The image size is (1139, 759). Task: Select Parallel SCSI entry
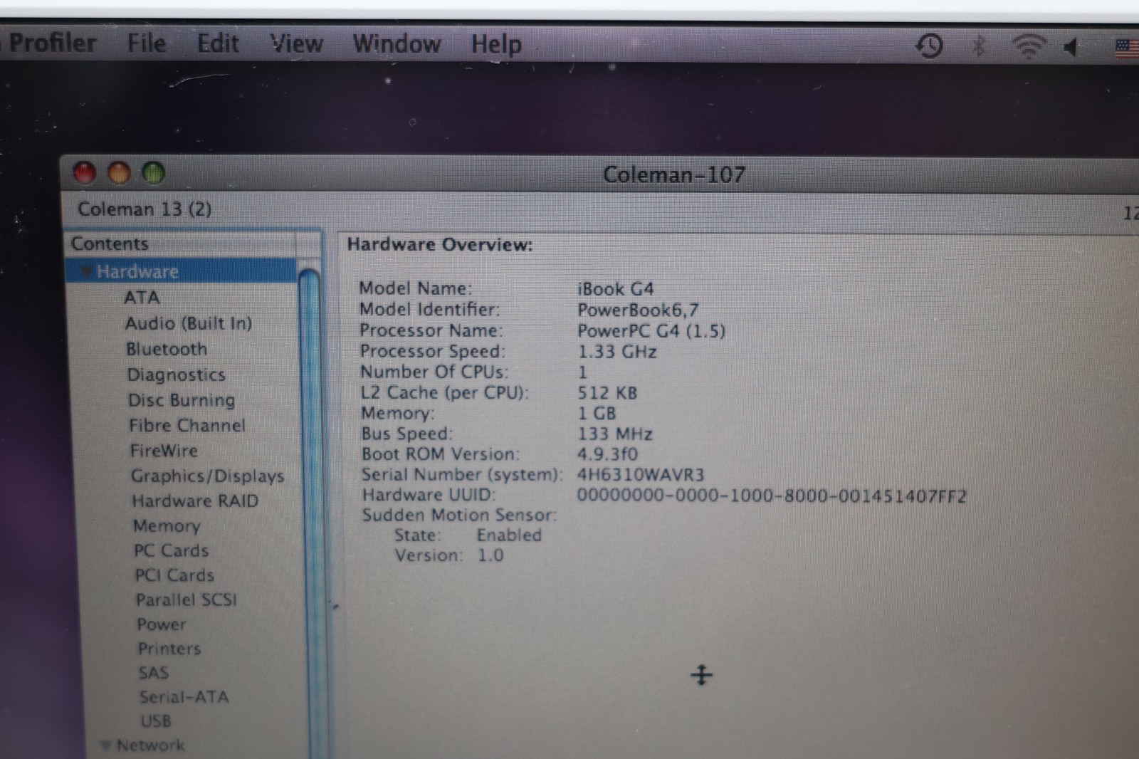[187, 600]
